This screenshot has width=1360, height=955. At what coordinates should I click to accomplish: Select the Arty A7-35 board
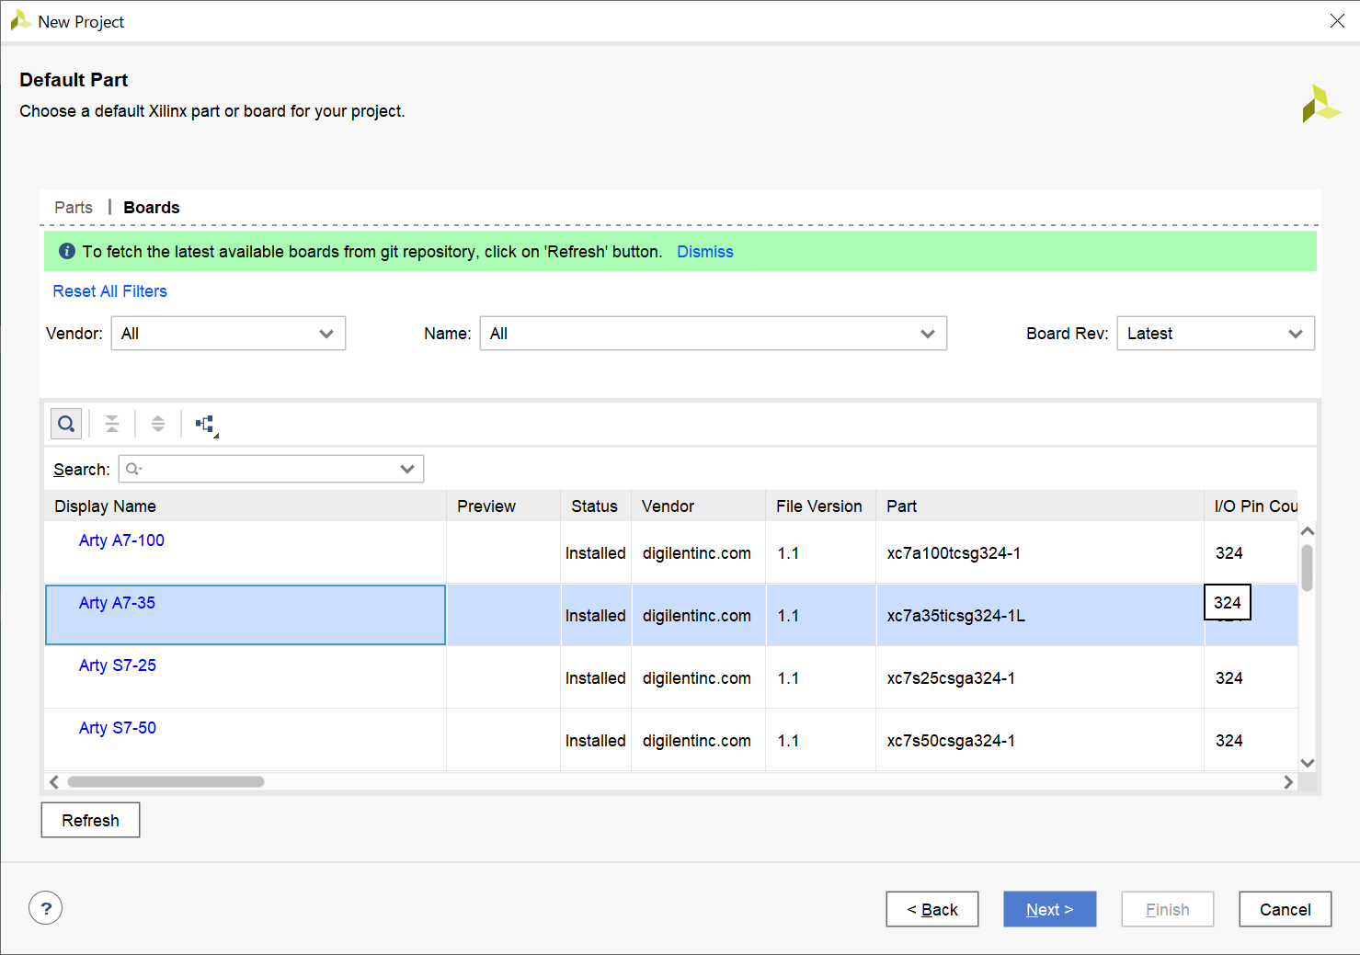point(117,603)
